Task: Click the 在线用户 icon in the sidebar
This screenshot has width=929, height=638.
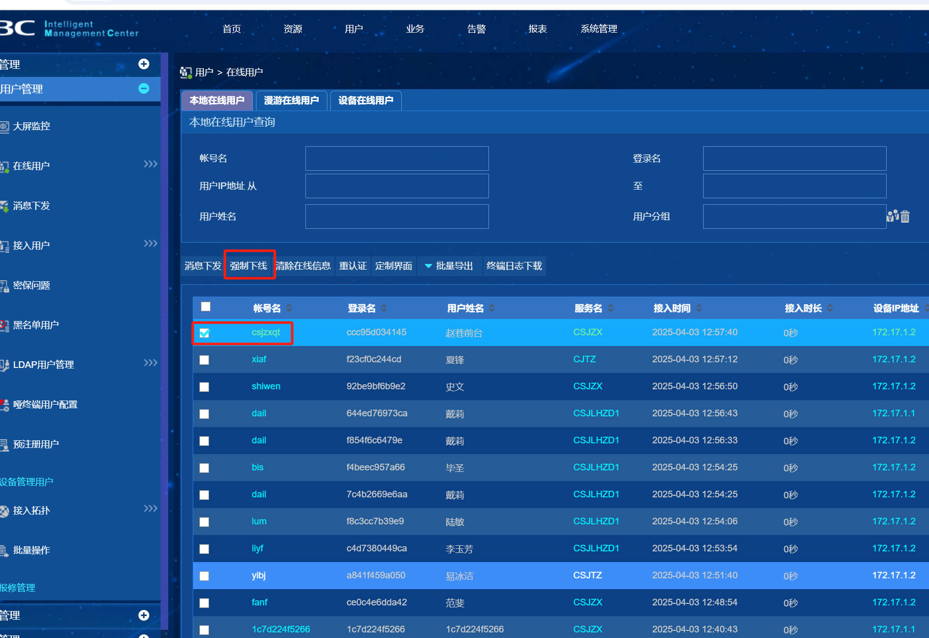Action: click(x=4, y=166)
